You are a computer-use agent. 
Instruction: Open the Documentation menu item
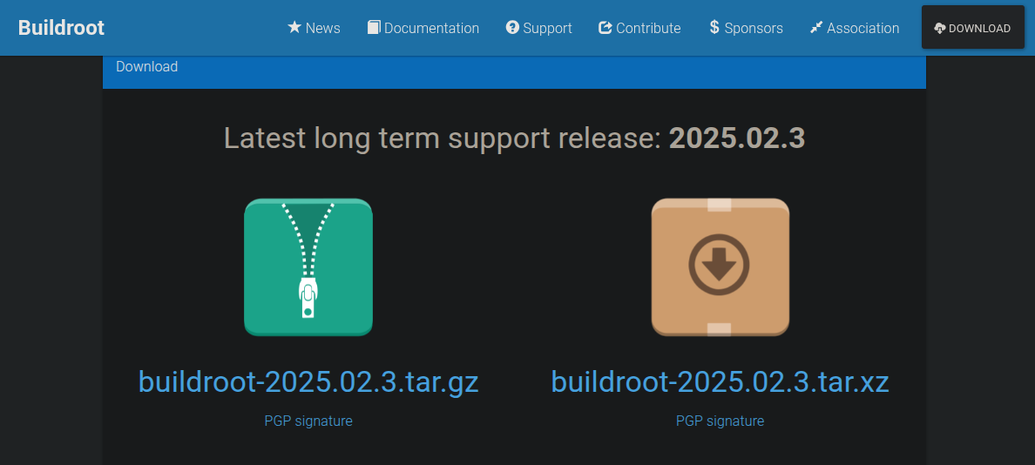coord(423,29)
